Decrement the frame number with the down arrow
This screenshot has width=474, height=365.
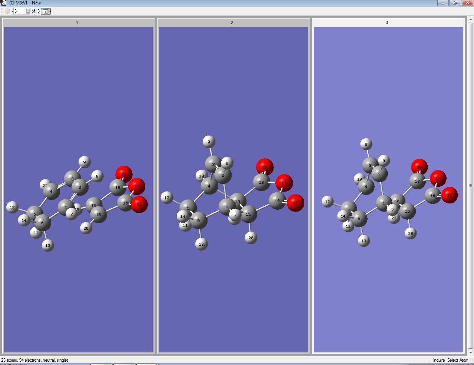point(28,13)
